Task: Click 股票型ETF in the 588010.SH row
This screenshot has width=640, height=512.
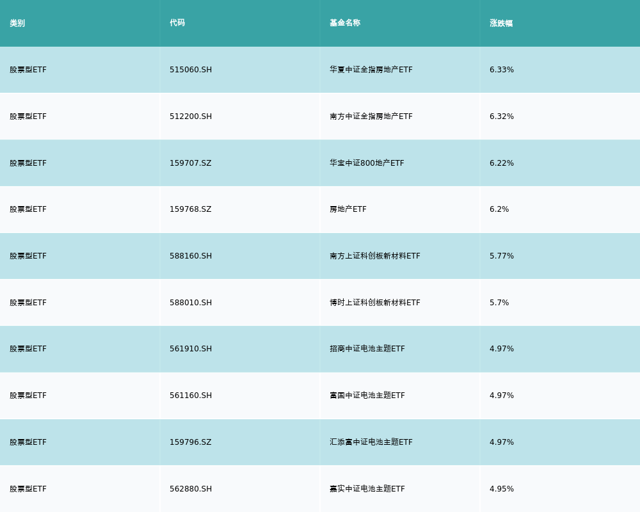Action: [x=28, y=303]
